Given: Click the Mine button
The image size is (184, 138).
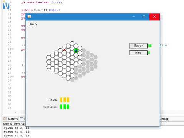Looking at the screenshot, I should click(x=138, y=53).
